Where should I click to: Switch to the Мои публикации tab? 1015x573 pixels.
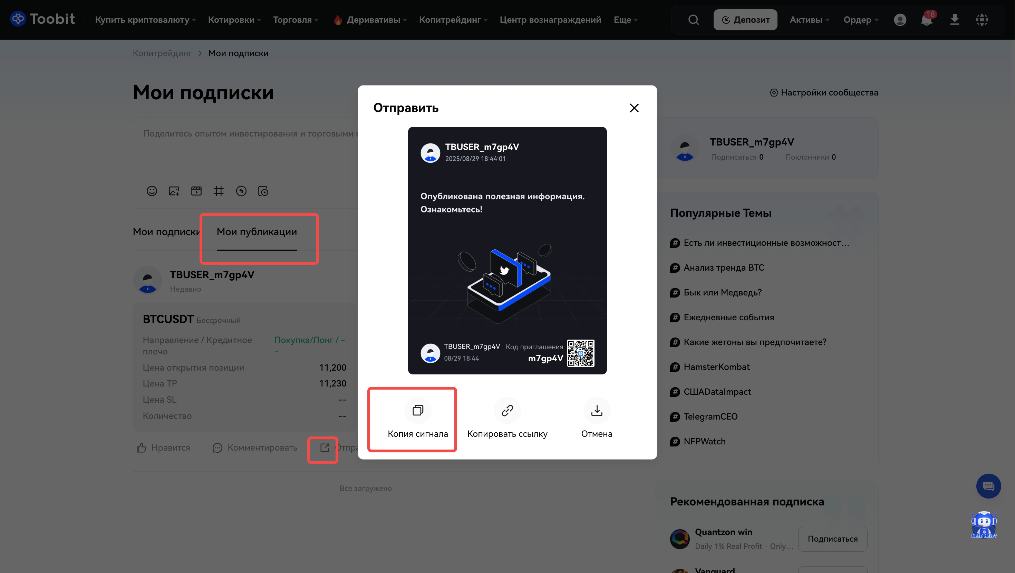click(257, 232)
